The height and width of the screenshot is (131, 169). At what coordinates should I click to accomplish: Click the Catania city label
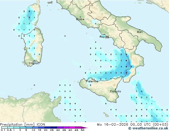pos(115,91)
